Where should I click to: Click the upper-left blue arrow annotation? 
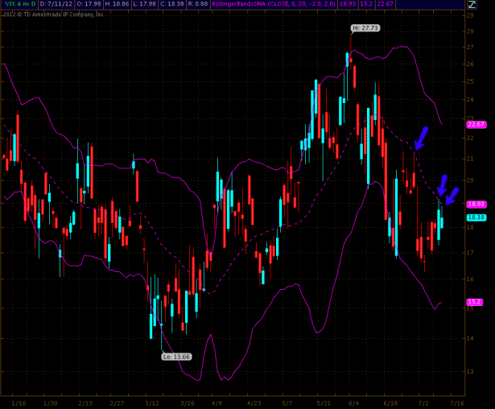pyautogui.click(x=420, y=138)
